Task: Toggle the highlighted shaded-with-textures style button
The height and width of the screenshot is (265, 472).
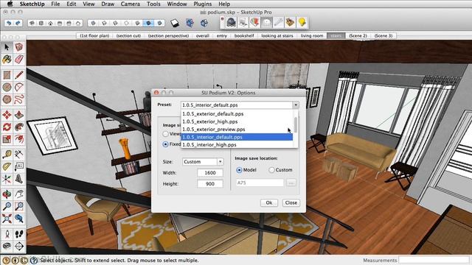Action: click(148, 23)
